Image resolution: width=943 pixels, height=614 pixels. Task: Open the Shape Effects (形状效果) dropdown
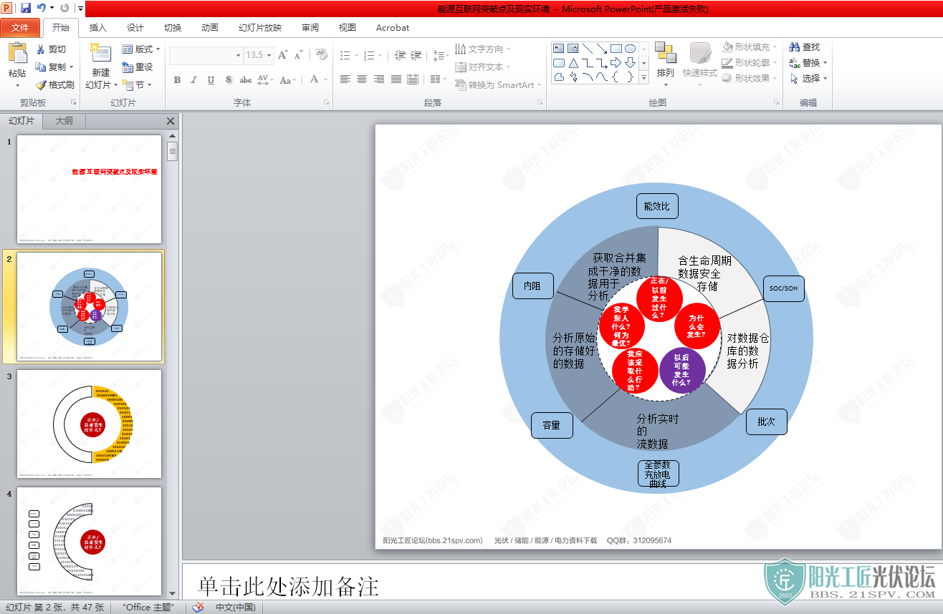click(x=751, y=78)
